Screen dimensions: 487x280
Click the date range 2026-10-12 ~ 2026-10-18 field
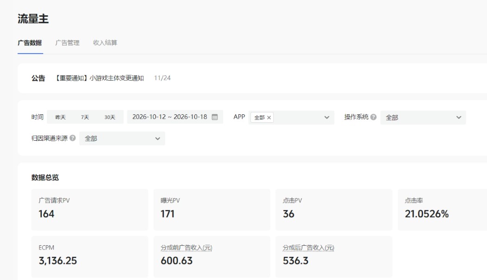[175, 117]
